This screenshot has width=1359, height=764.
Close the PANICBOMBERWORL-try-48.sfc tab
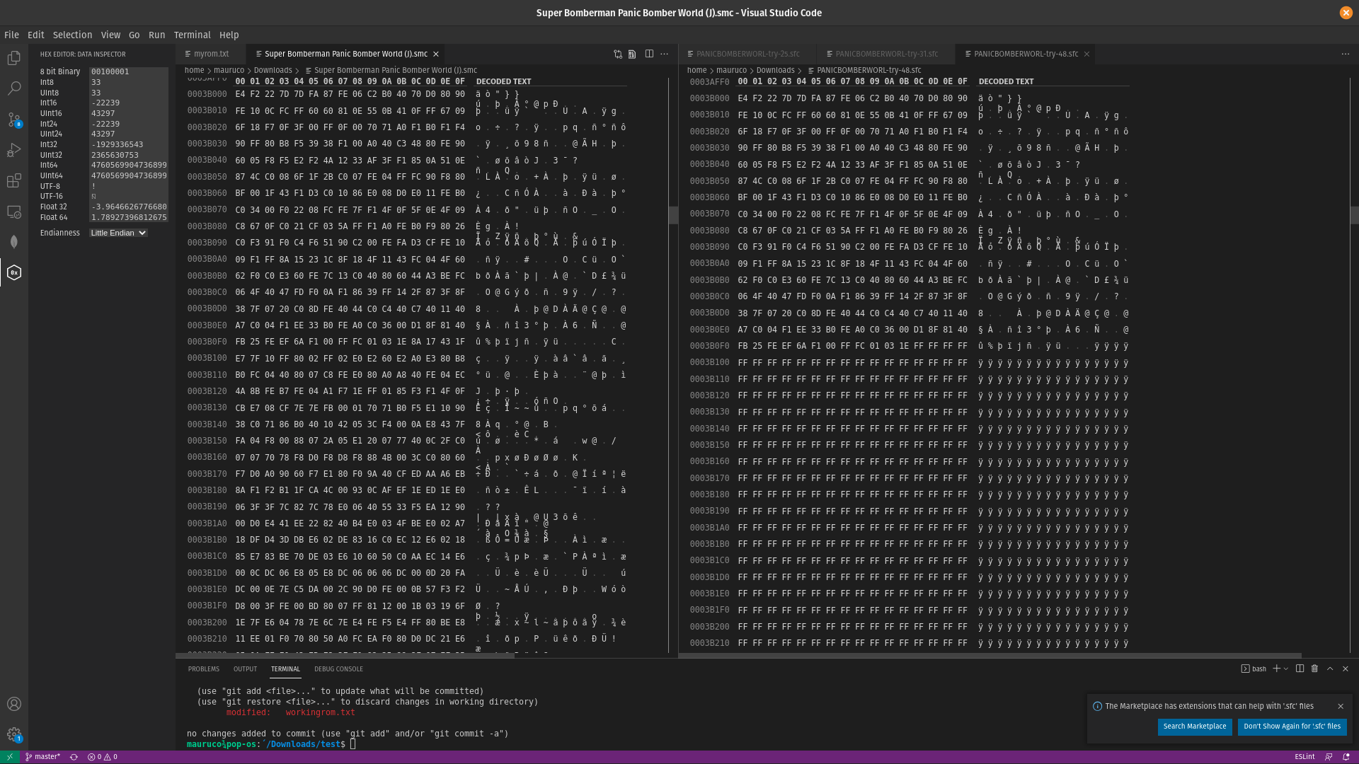click(1086, 54)
